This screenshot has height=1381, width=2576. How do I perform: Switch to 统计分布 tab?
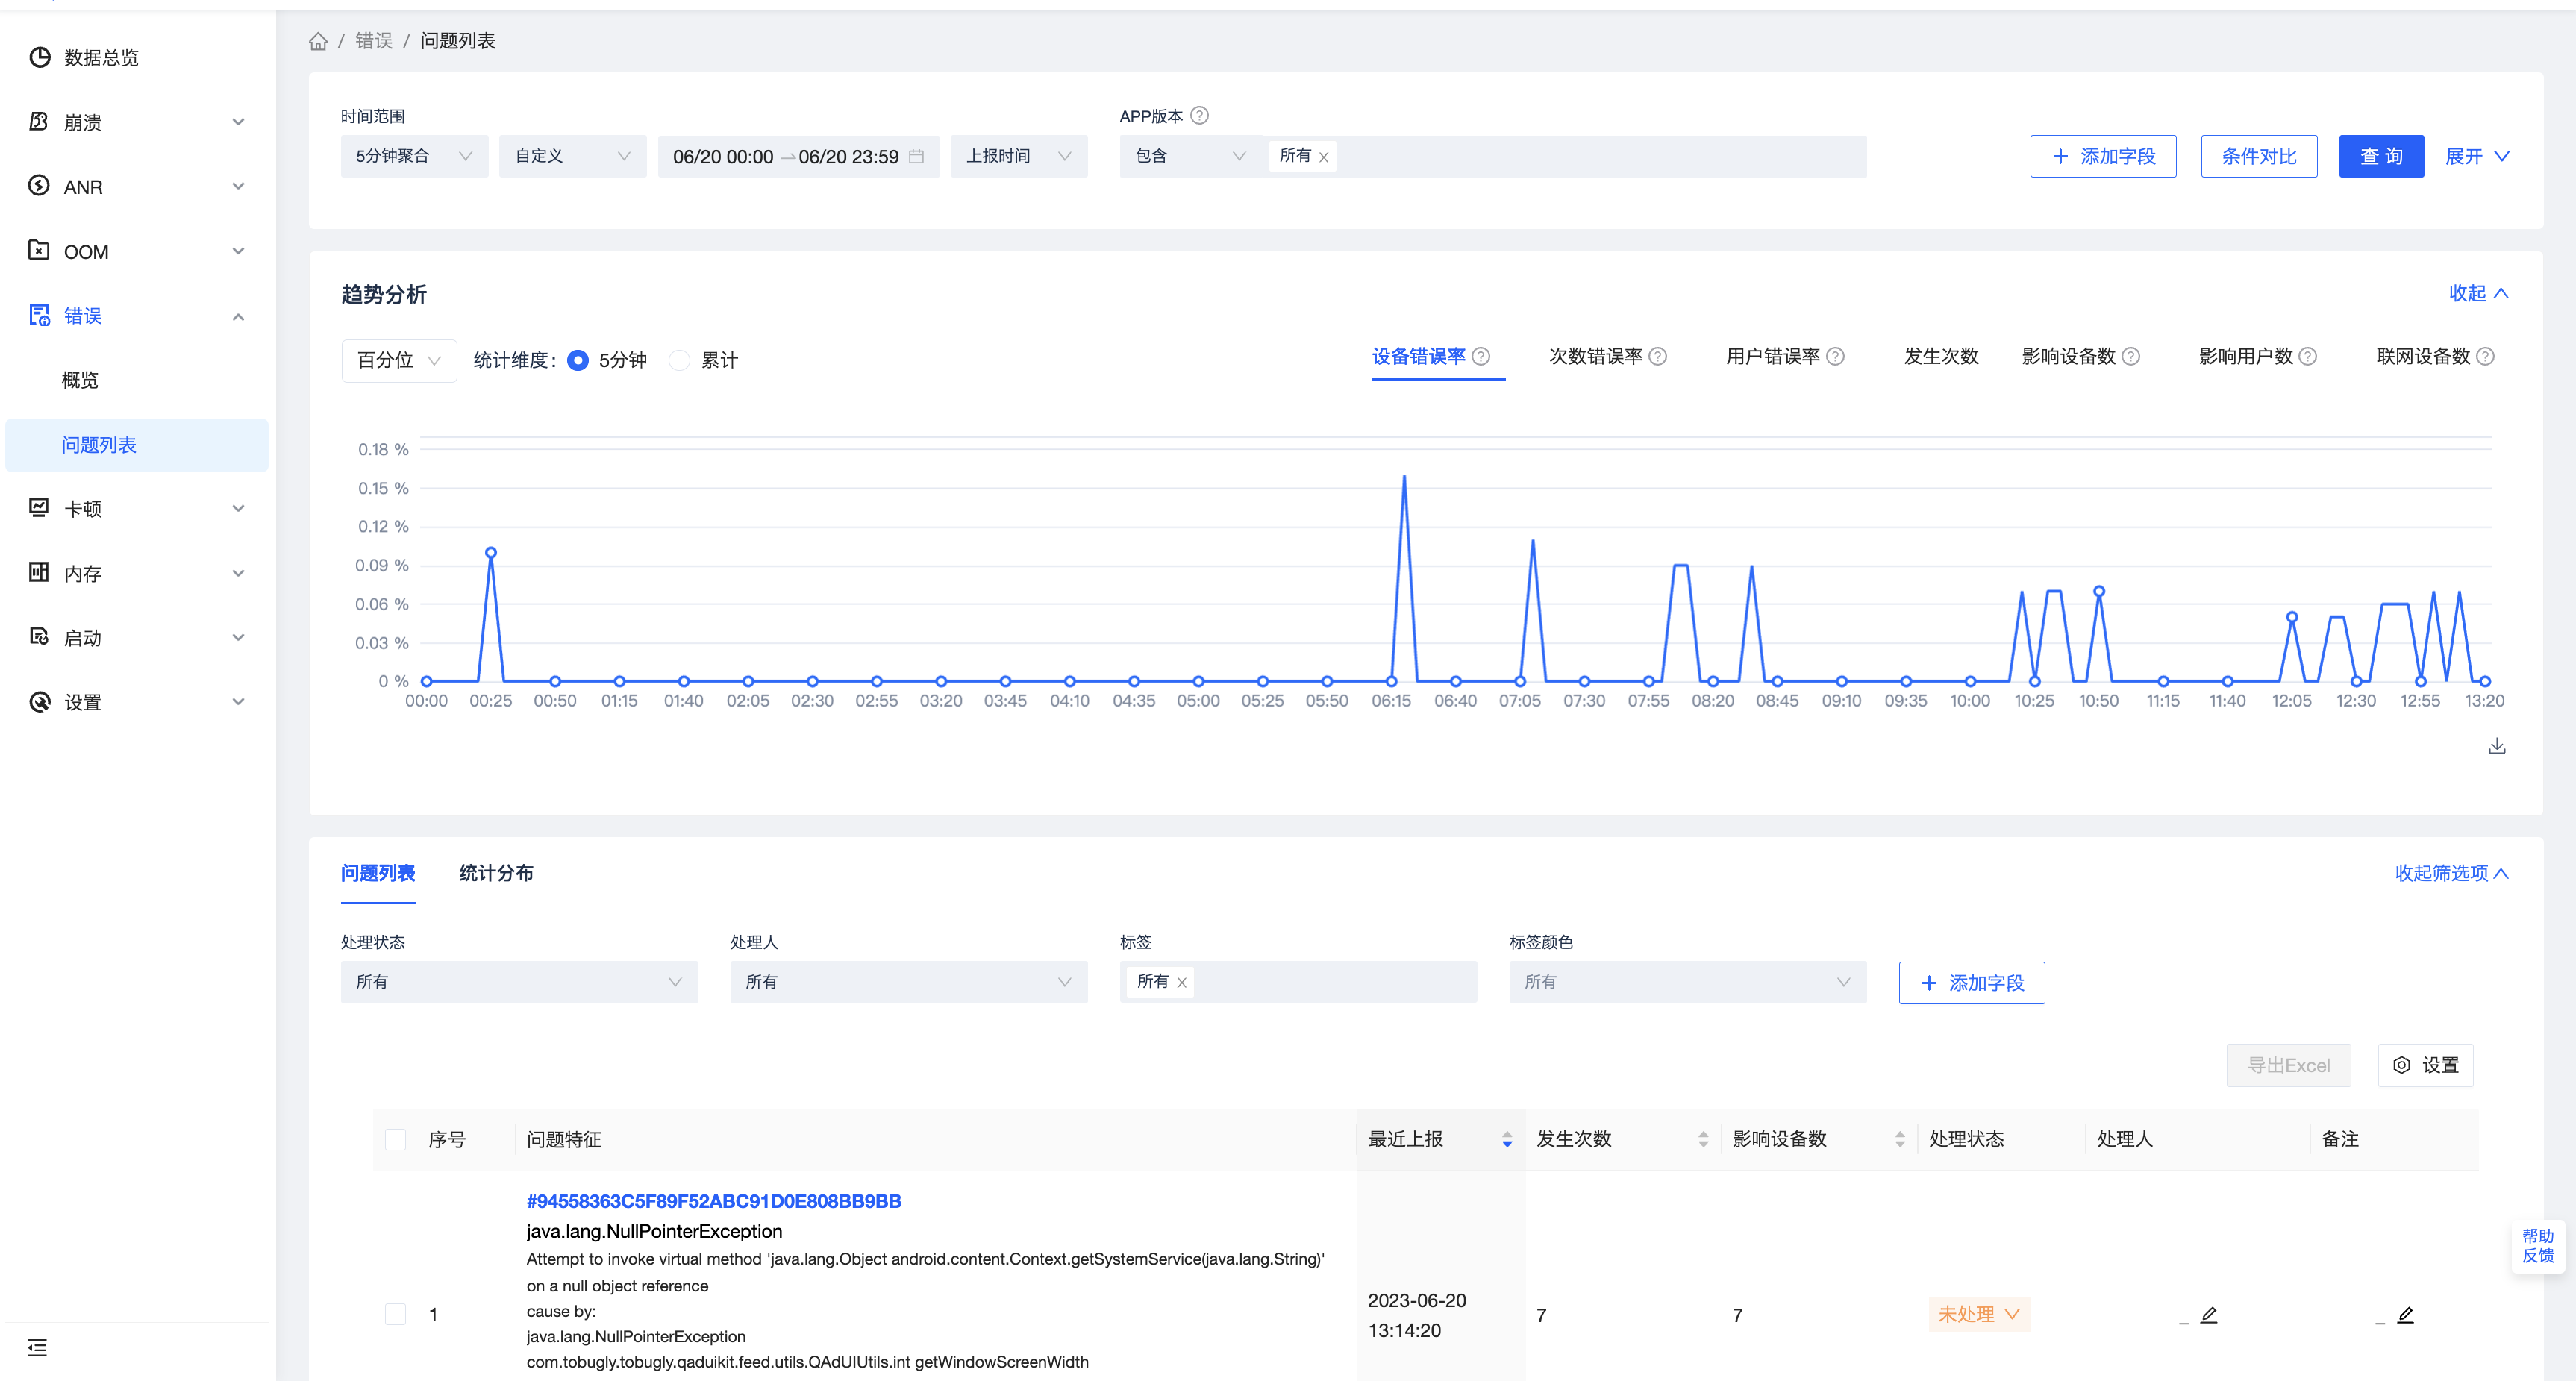(496, 873)
